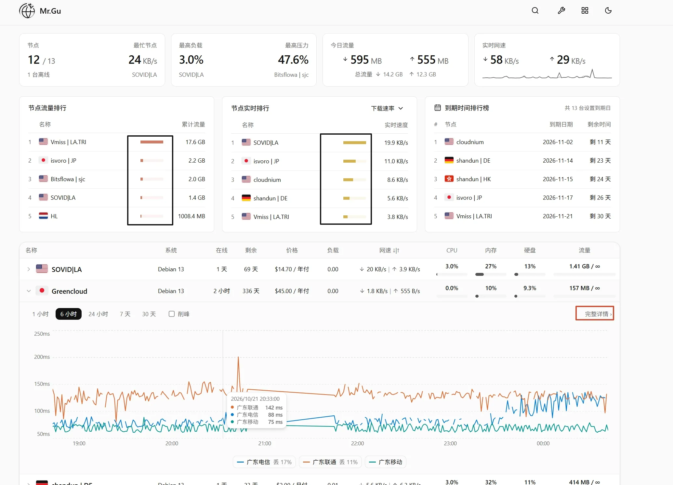Image resolution: width=673 pixels, height=485 pixels.
Task: Click German flag in realtime ranking shandun | DE
Action: click(246, 198)
